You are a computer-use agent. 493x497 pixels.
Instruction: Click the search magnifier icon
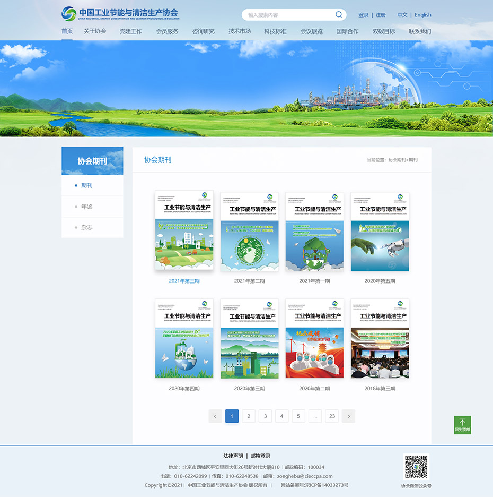click(x=339, y=15)
